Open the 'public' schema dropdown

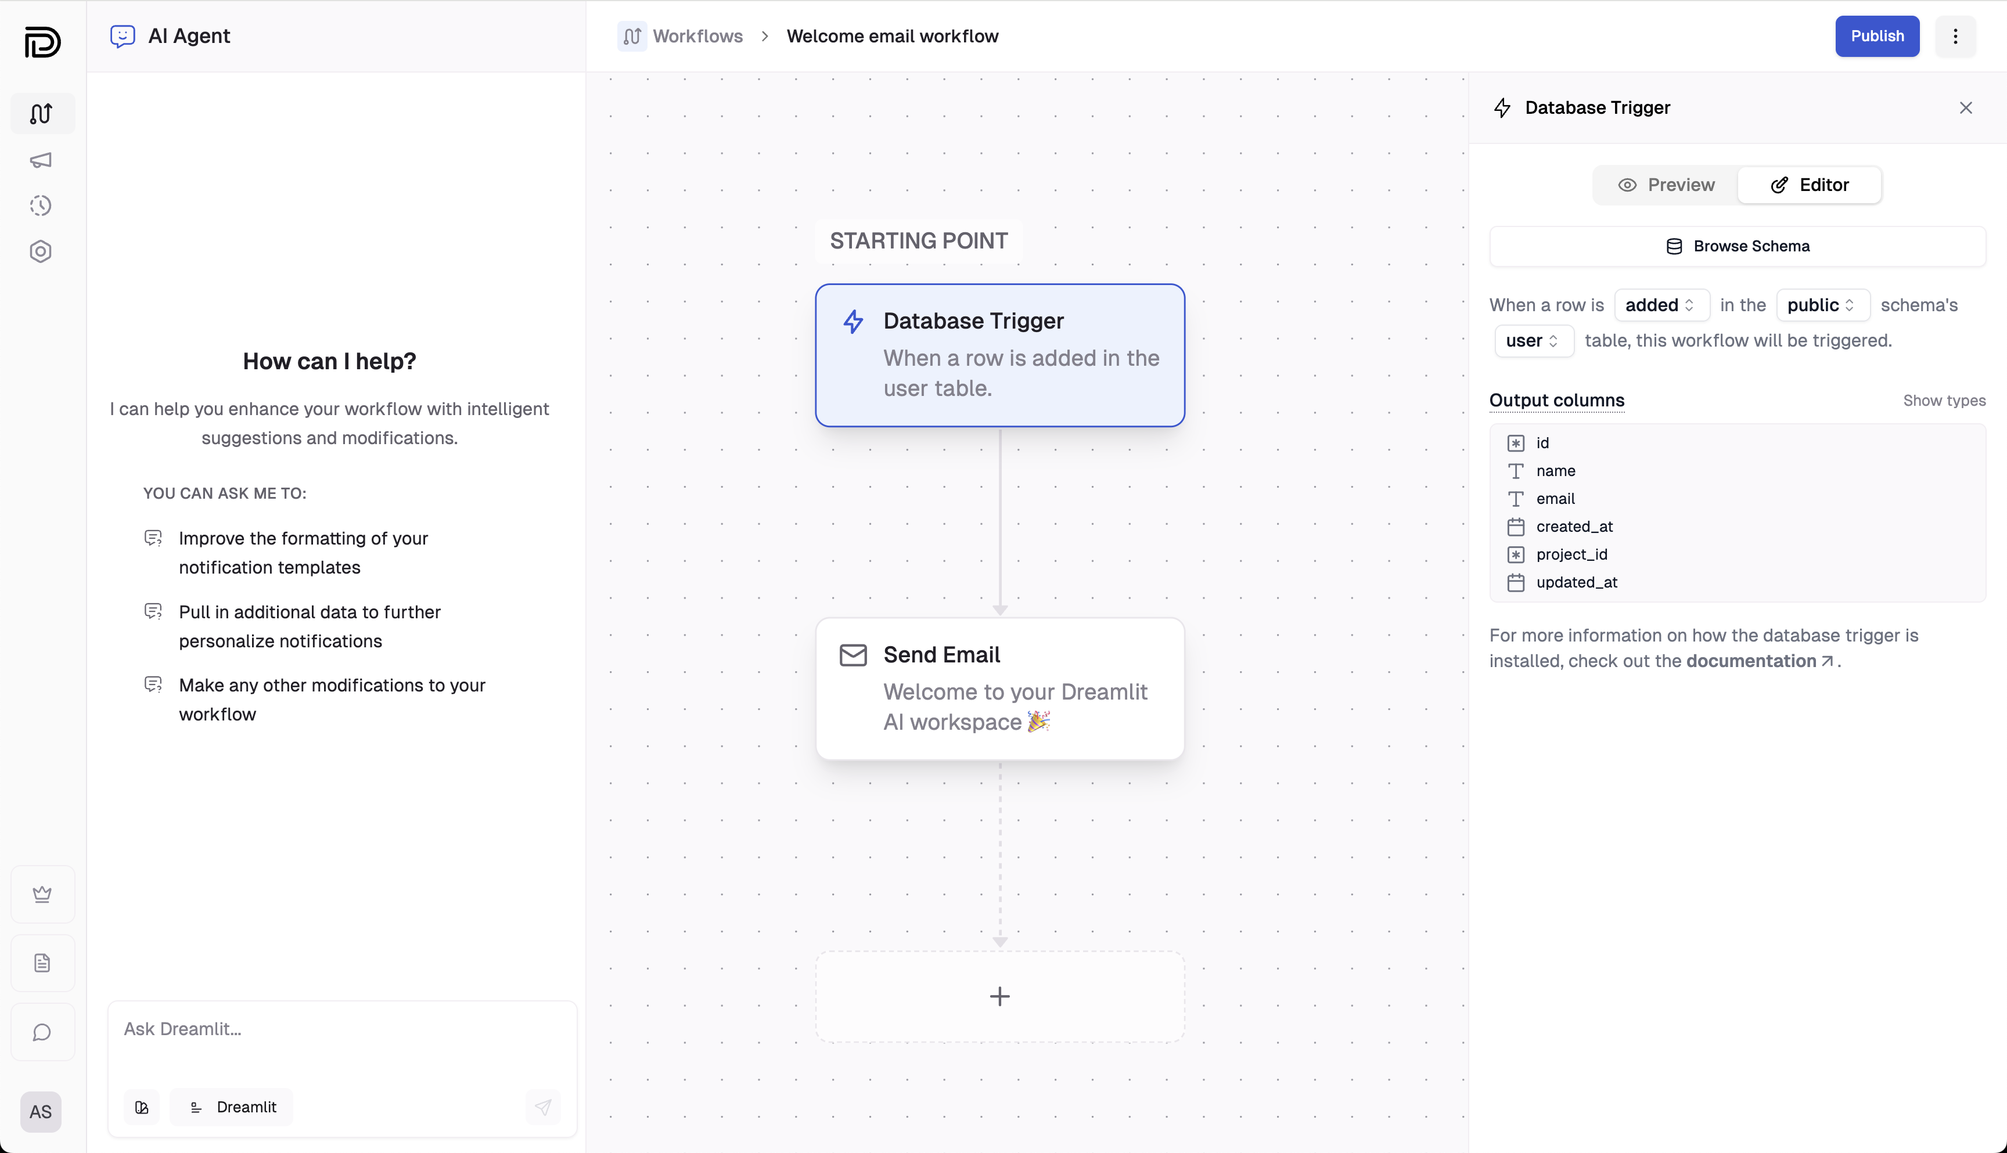click(1822, 305)
